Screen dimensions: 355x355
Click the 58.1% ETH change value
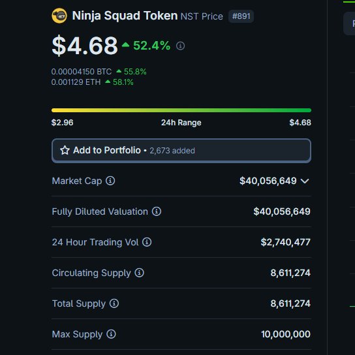click(123, 82)
